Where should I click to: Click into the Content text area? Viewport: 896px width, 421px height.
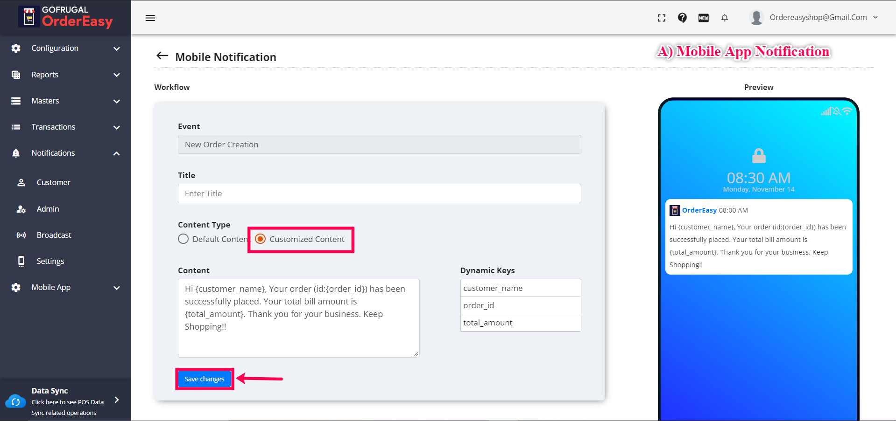(x=298, y=318)
